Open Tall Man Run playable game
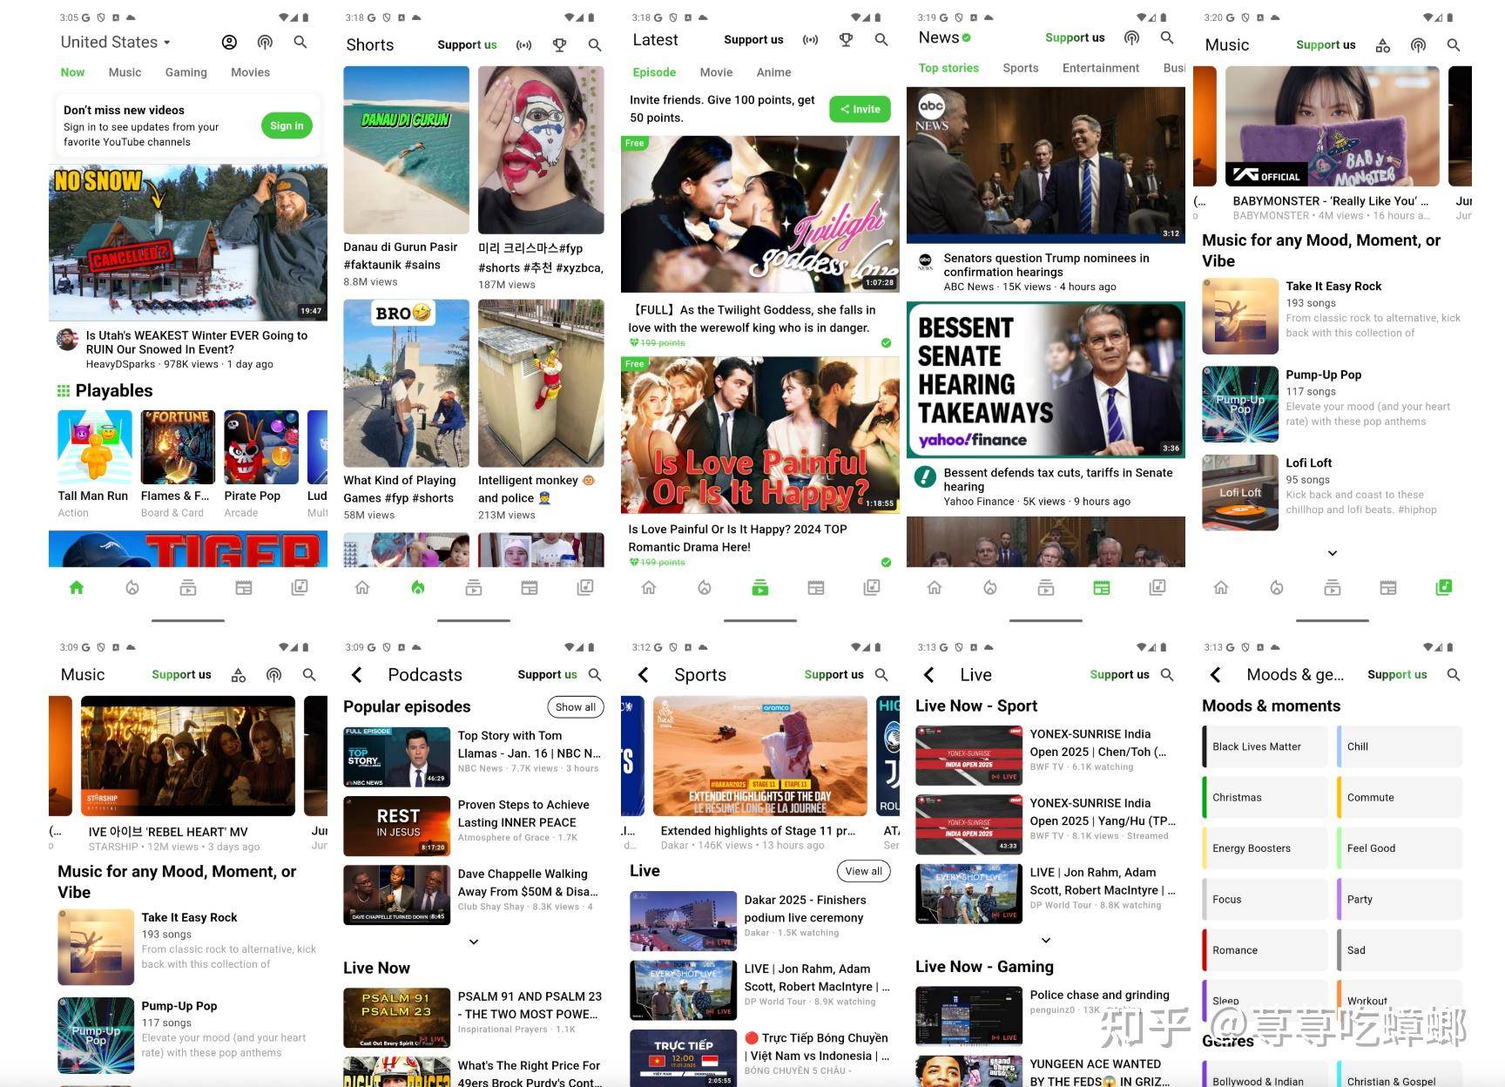 tap(94, 463)
